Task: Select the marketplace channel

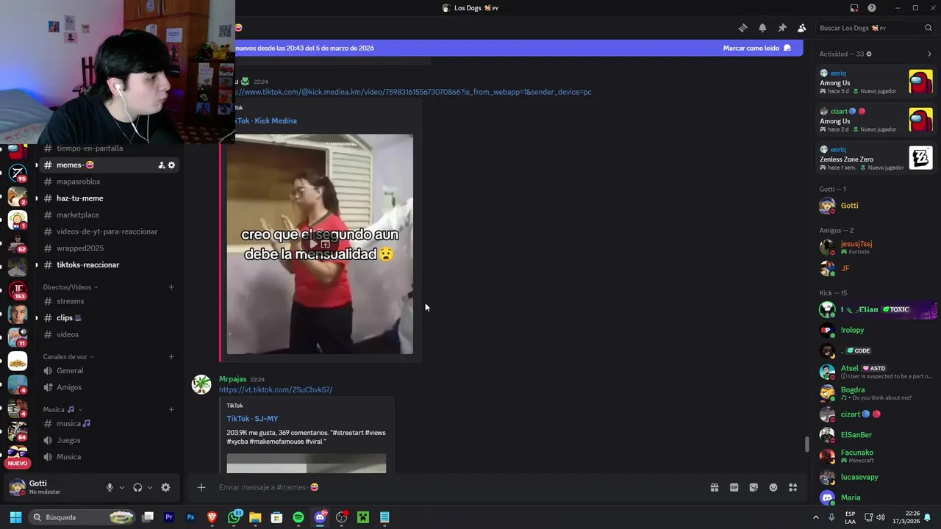Action: 107,215
